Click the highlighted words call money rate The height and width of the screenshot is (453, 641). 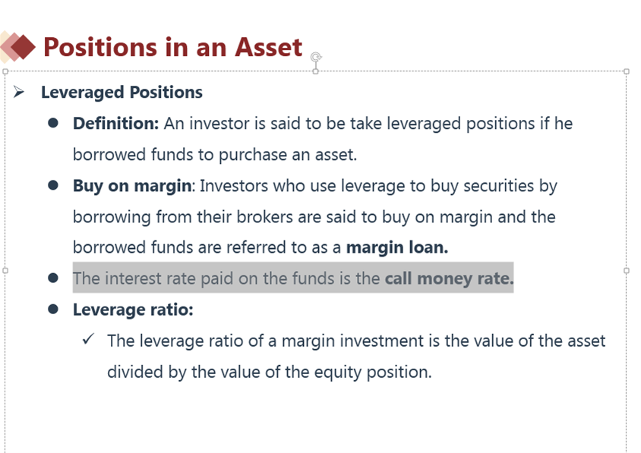(449, 278)
